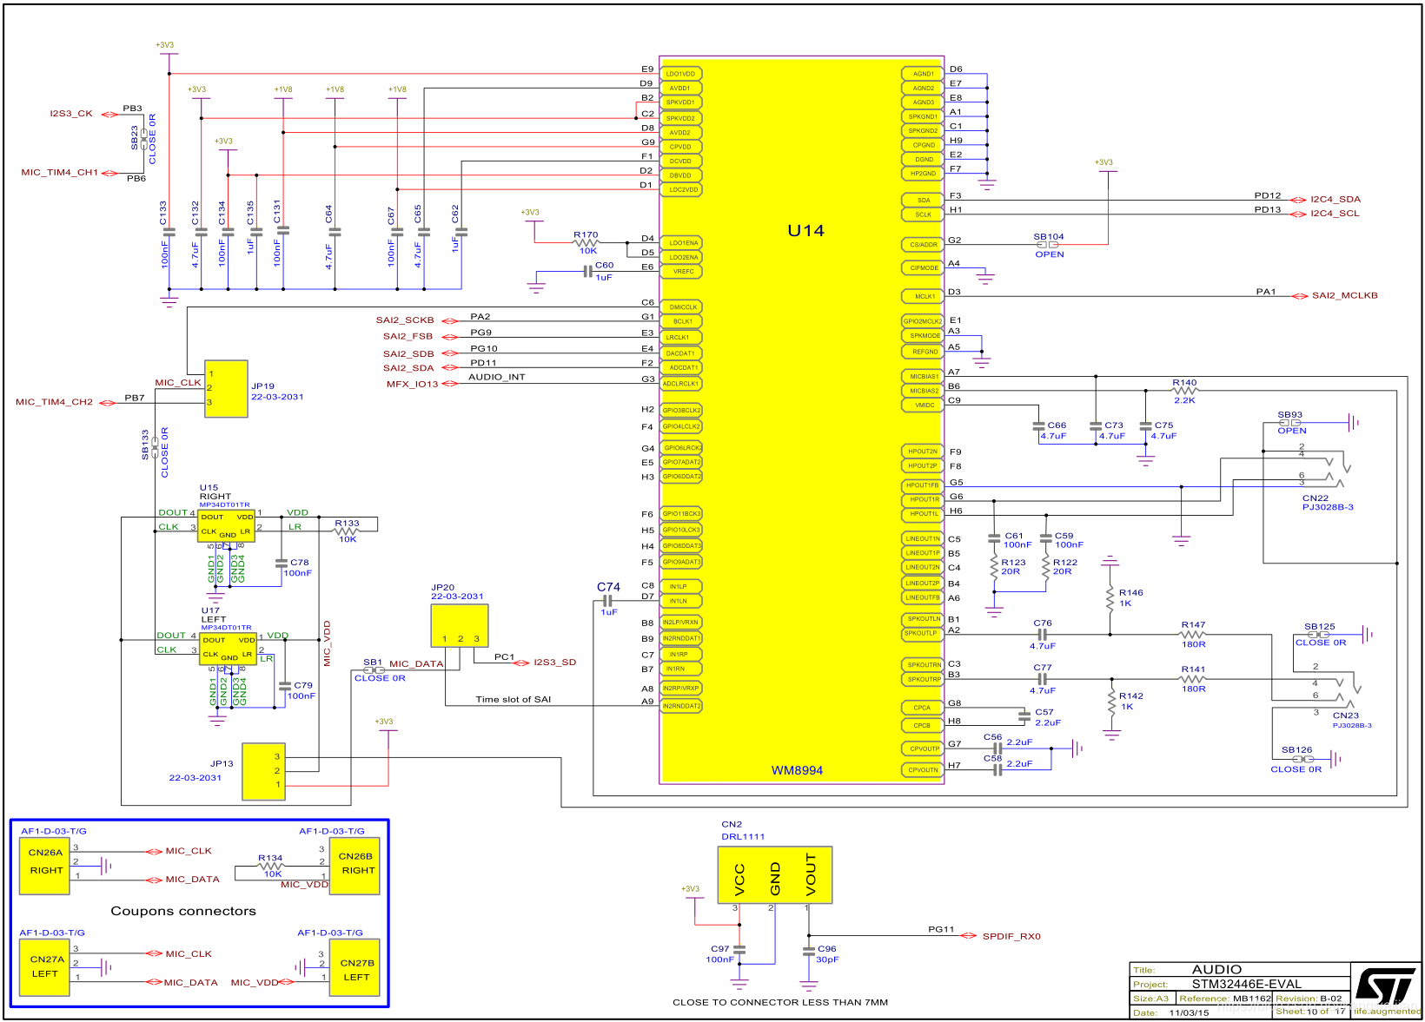Select capacitor C60 1uF symbol

click(588, 272)
